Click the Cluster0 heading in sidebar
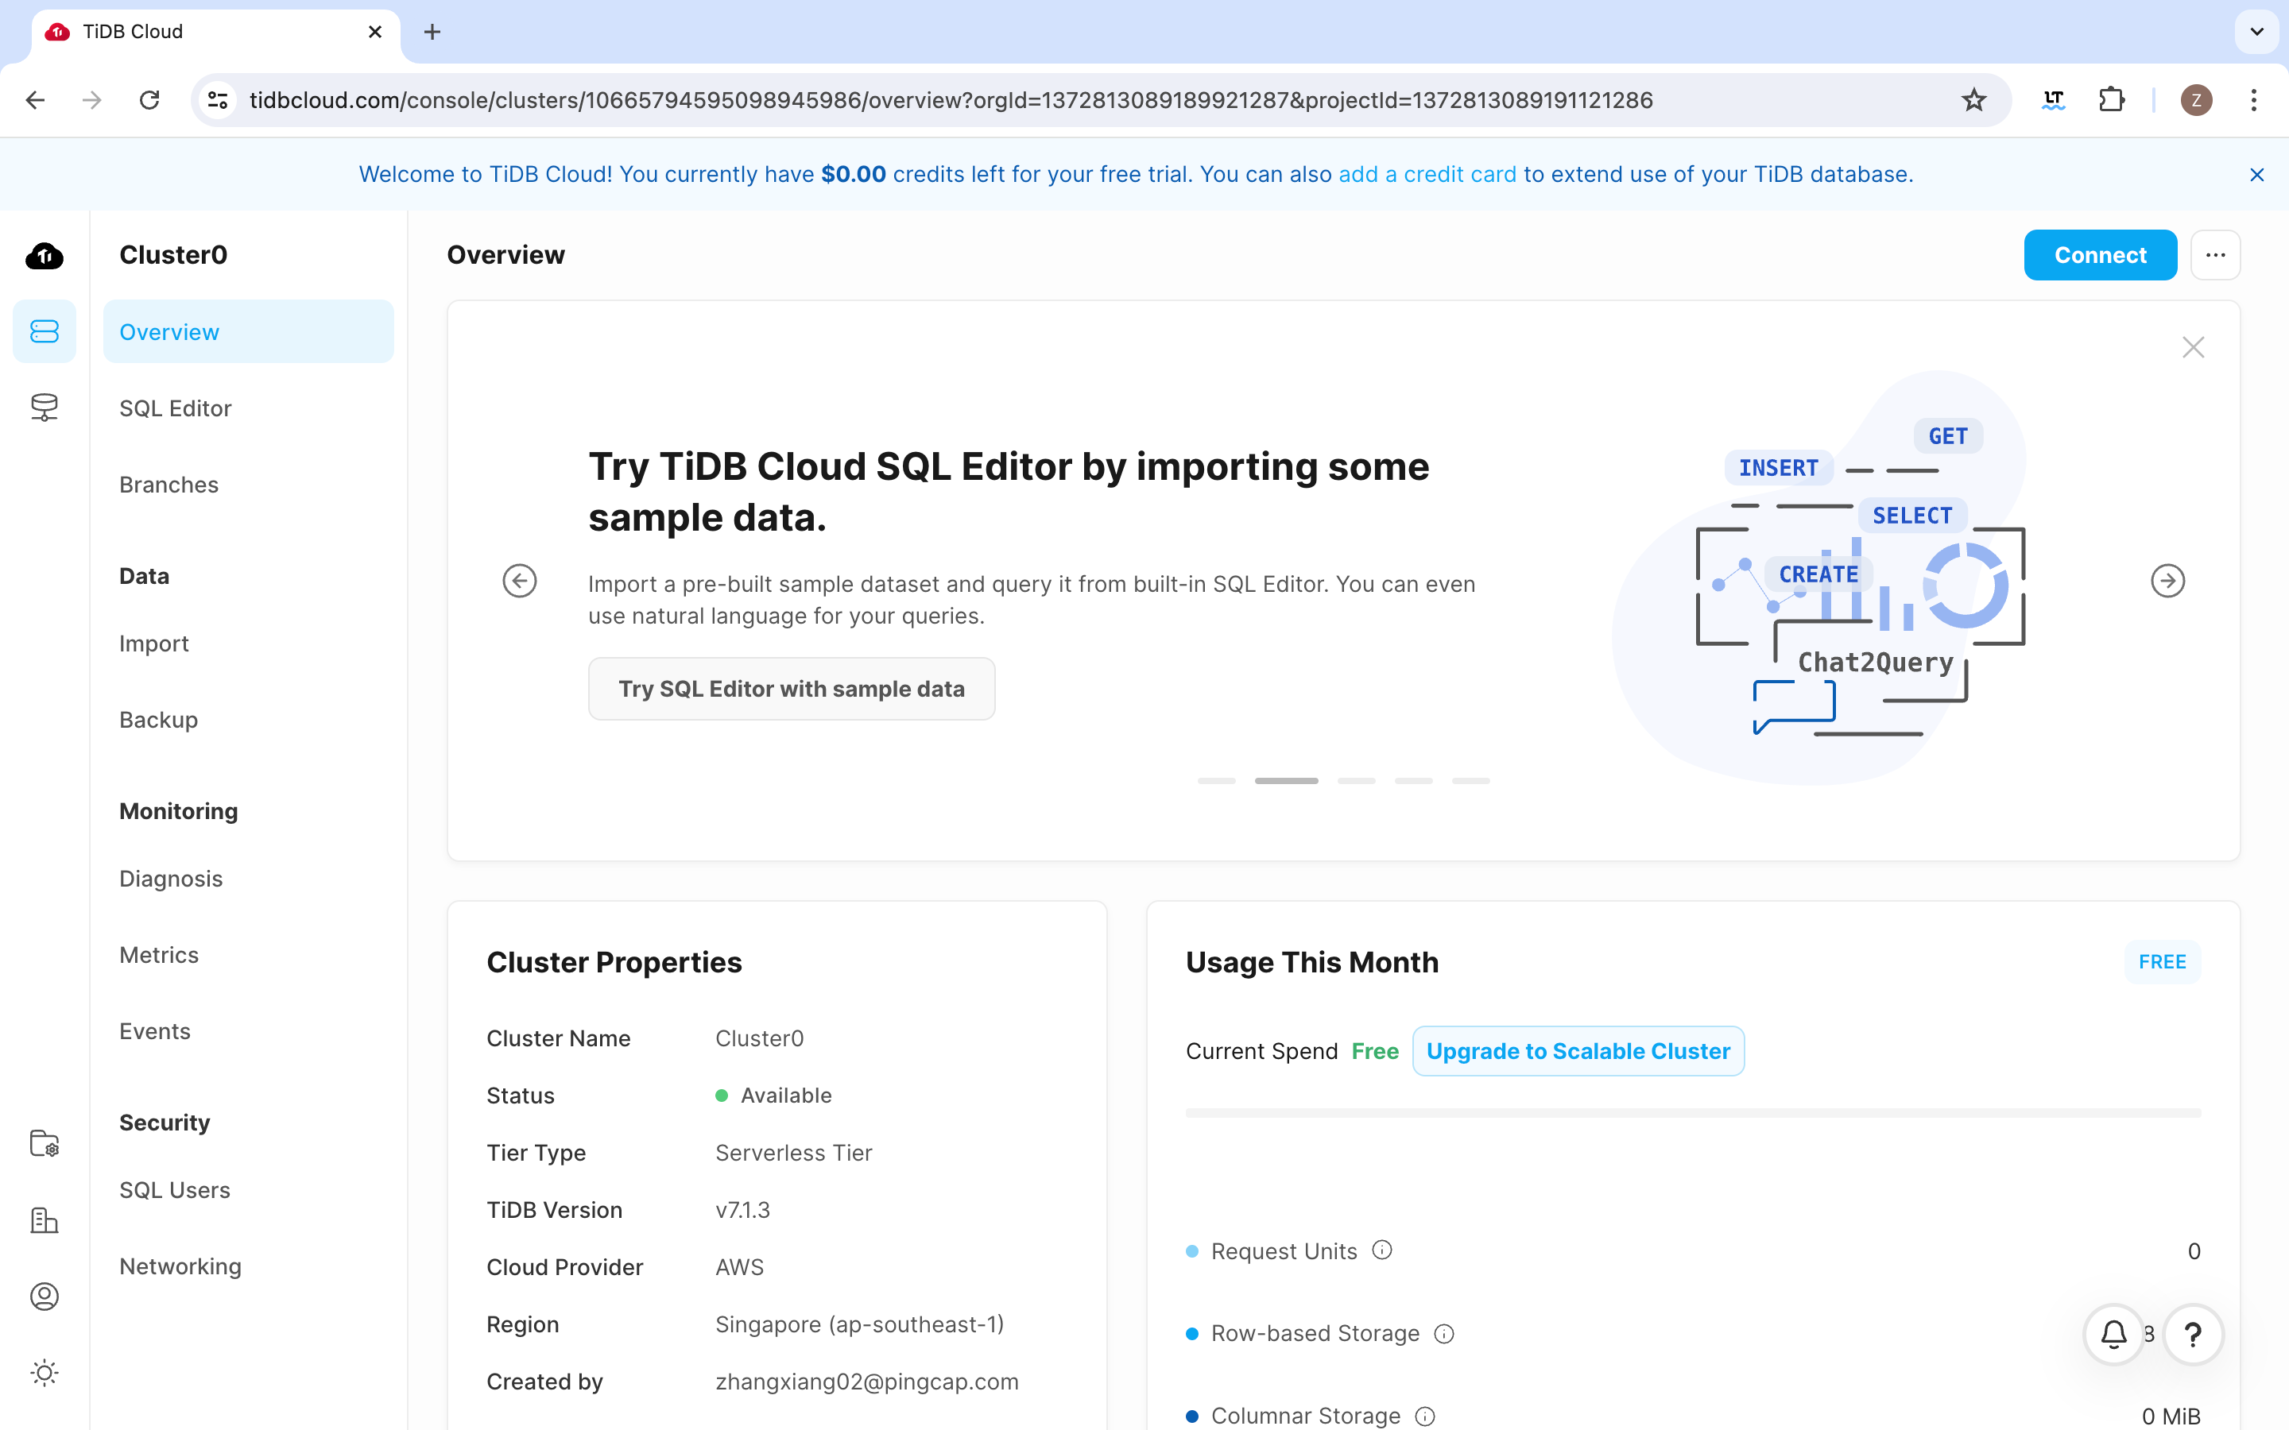2289x1430 pixels. tap(173, 255)
